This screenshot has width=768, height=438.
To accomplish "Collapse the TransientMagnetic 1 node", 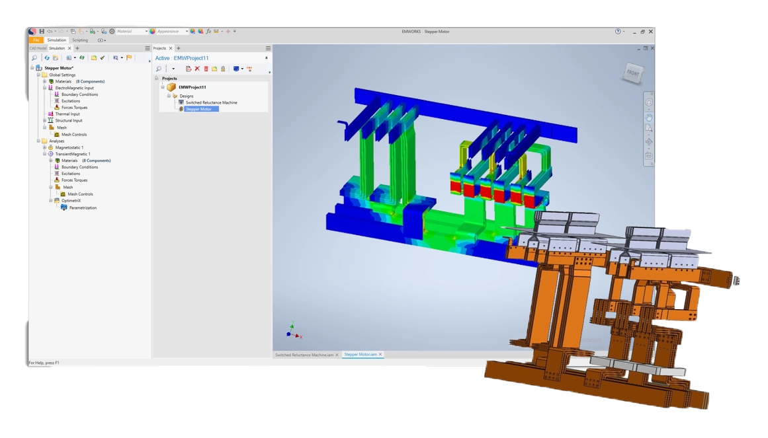I will [44, 154].
